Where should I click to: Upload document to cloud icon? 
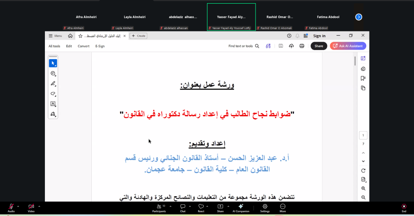[291, 46]
